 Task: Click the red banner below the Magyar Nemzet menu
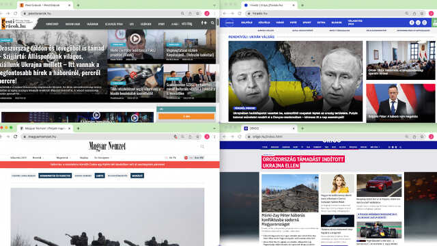109,165
